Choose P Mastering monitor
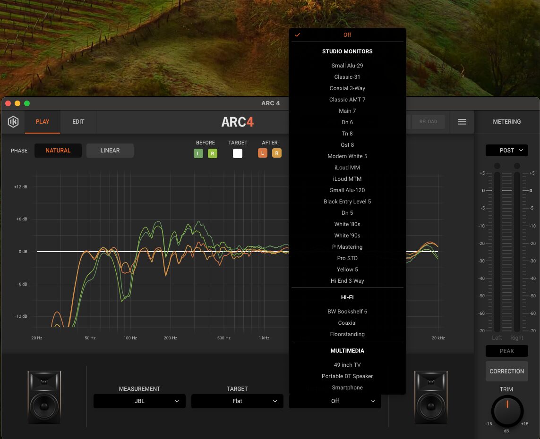Screen dimensions: 540x439 click(347, 247)
